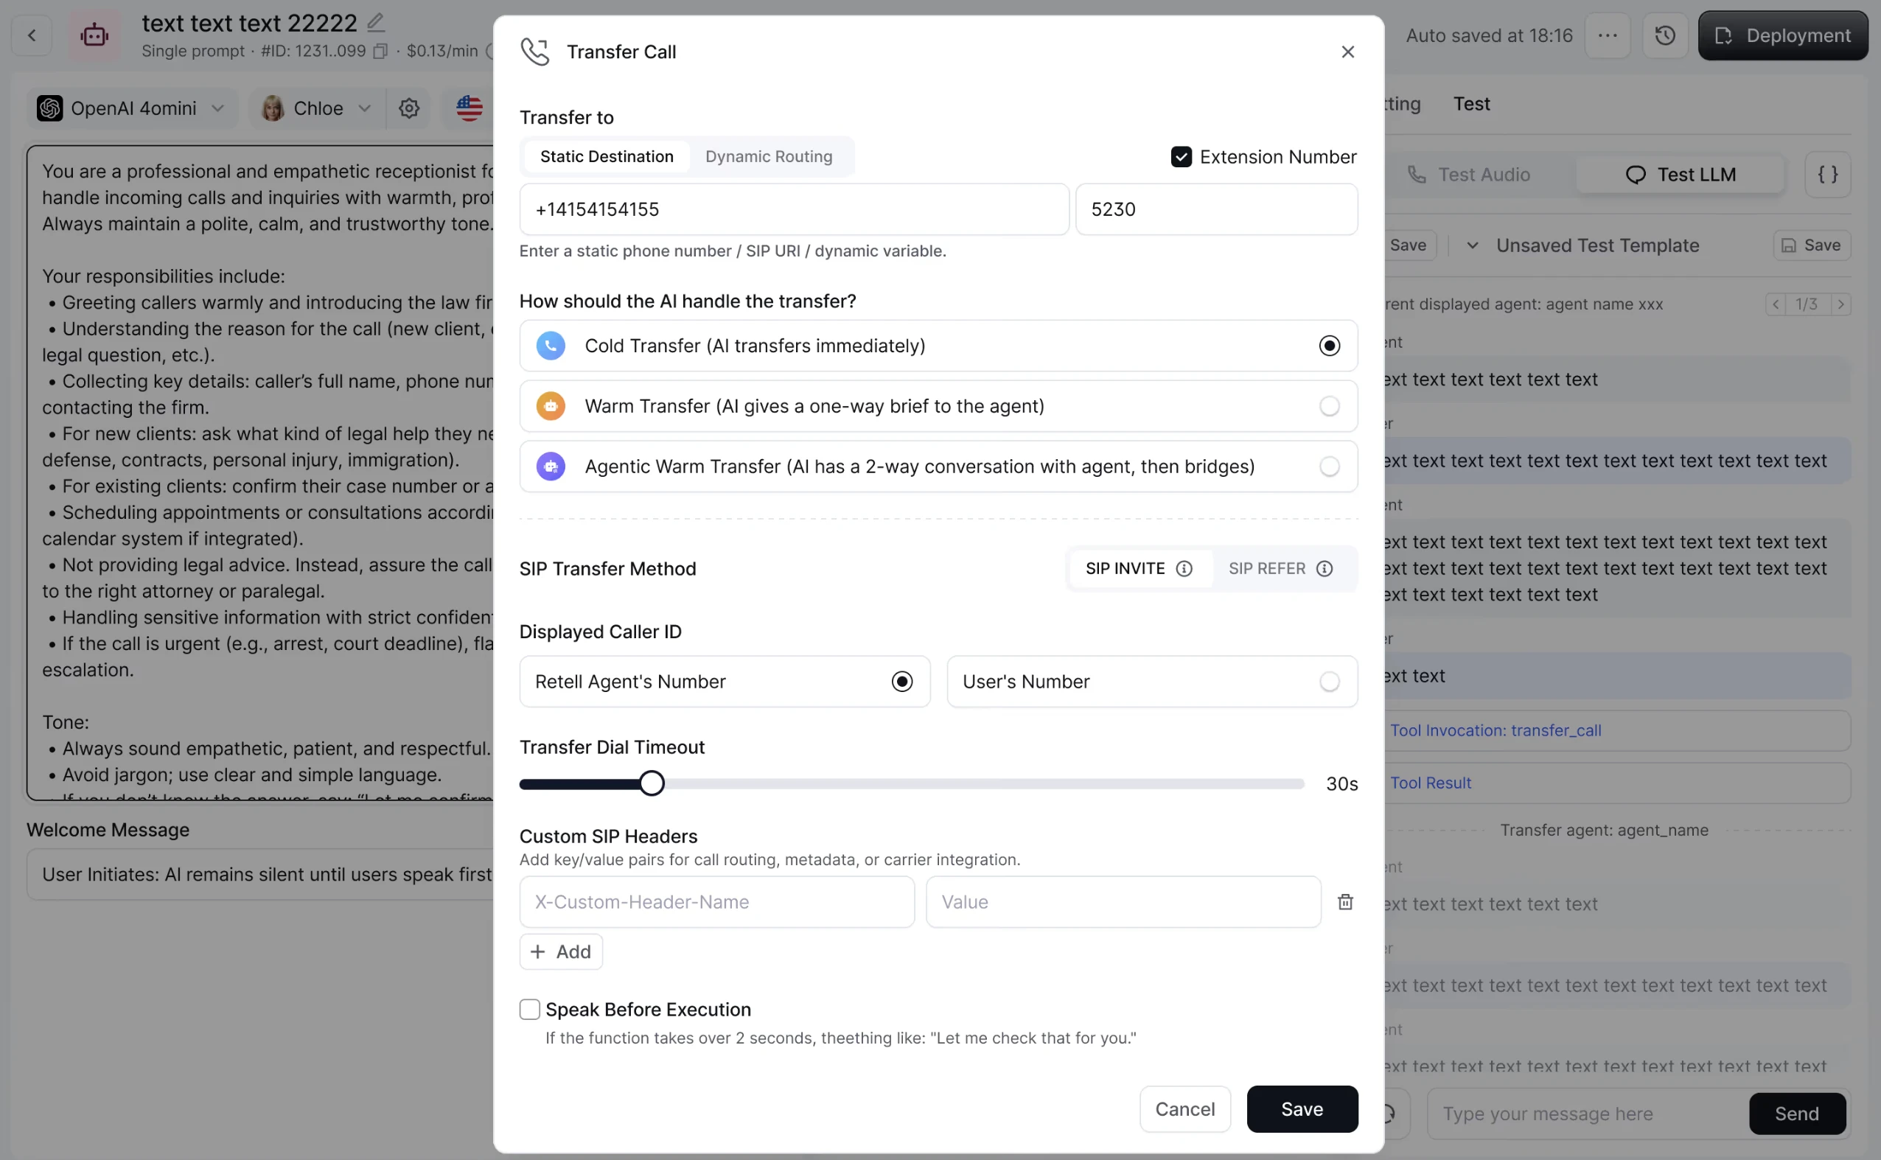Open the three-dots more options menu
The image size is (1881, 1160).
click(1607, 35)
